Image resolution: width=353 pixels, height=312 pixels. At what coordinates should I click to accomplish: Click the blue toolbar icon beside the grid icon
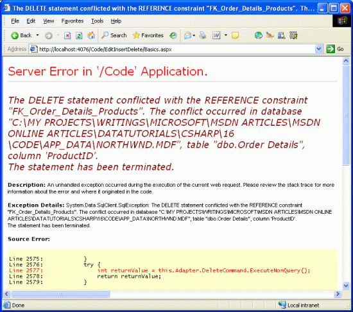click(281, 35)
